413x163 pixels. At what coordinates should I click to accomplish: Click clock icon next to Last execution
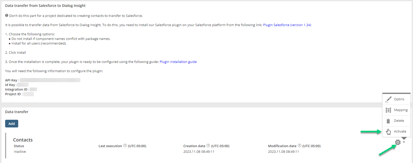(125, 146)
